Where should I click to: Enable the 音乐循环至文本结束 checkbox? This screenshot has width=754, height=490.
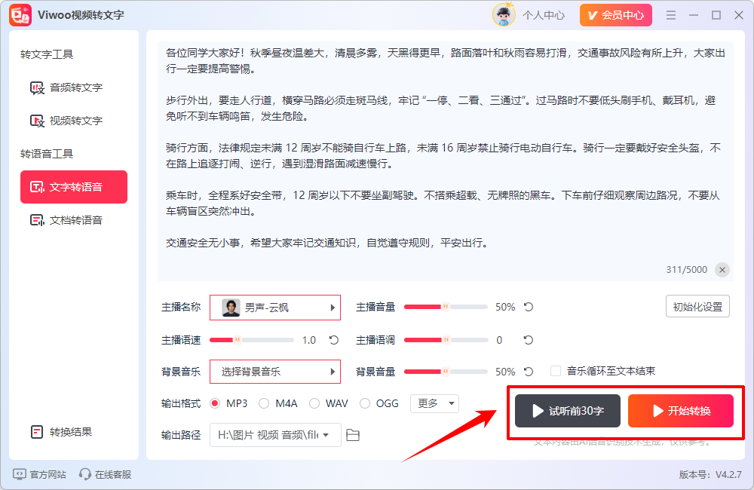(556, 371)
